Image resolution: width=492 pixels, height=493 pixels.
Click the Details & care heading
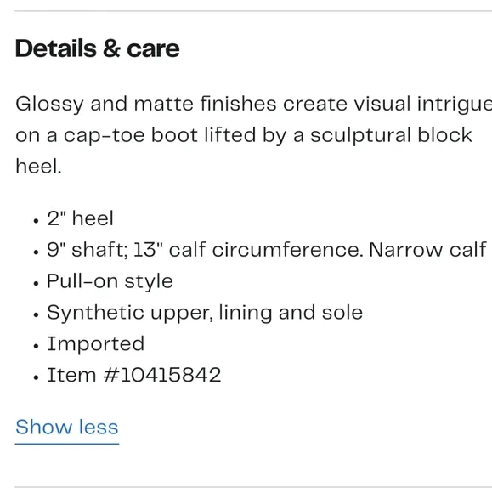(98, 48)
